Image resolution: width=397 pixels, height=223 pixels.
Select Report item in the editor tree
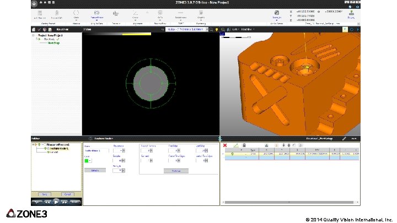(54, 152)
